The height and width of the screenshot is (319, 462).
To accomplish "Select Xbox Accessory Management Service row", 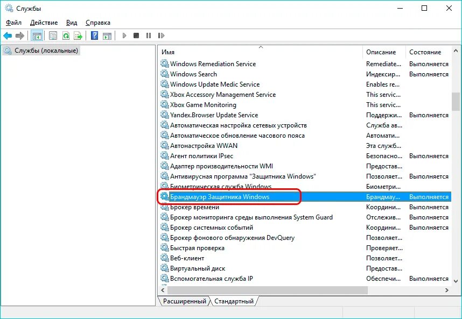I will 305,95.
